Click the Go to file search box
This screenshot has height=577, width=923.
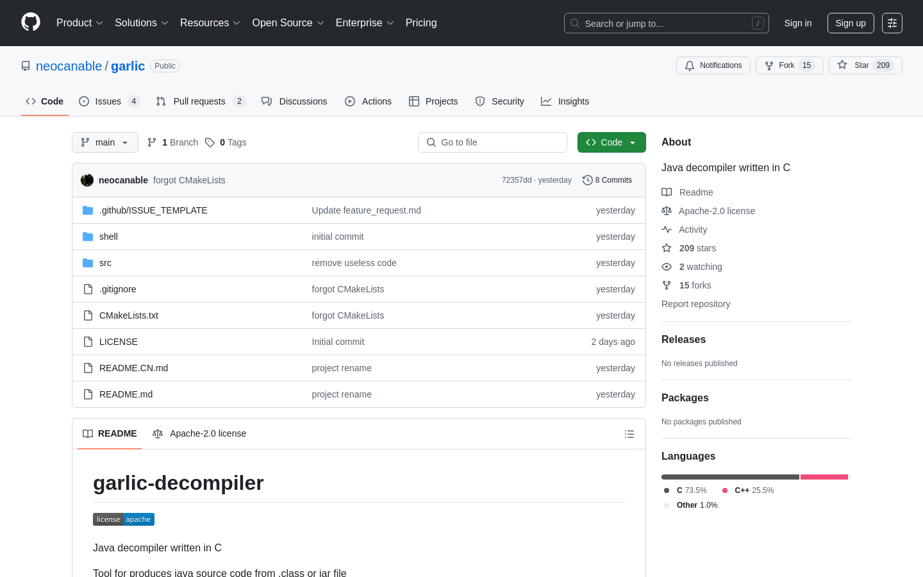coord(492,142)
